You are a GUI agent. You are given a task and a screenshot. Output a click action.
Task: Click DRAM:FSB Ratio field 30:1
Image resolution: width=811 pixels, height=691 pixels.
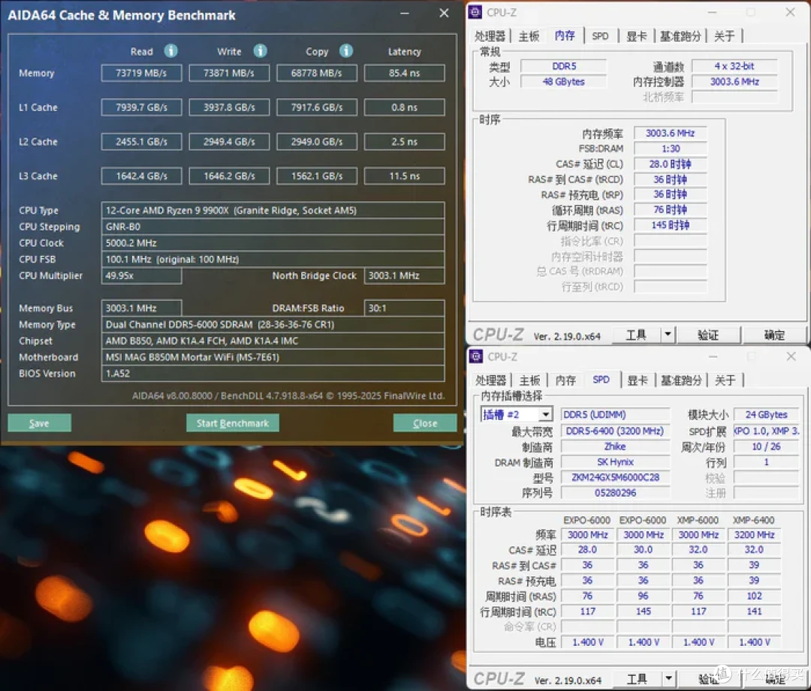405,308
